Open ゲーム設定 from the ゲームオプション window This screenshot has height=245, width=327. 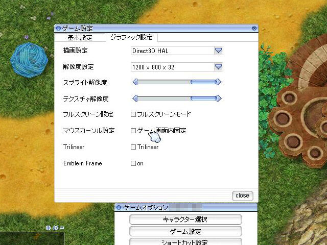click(185, 231)
